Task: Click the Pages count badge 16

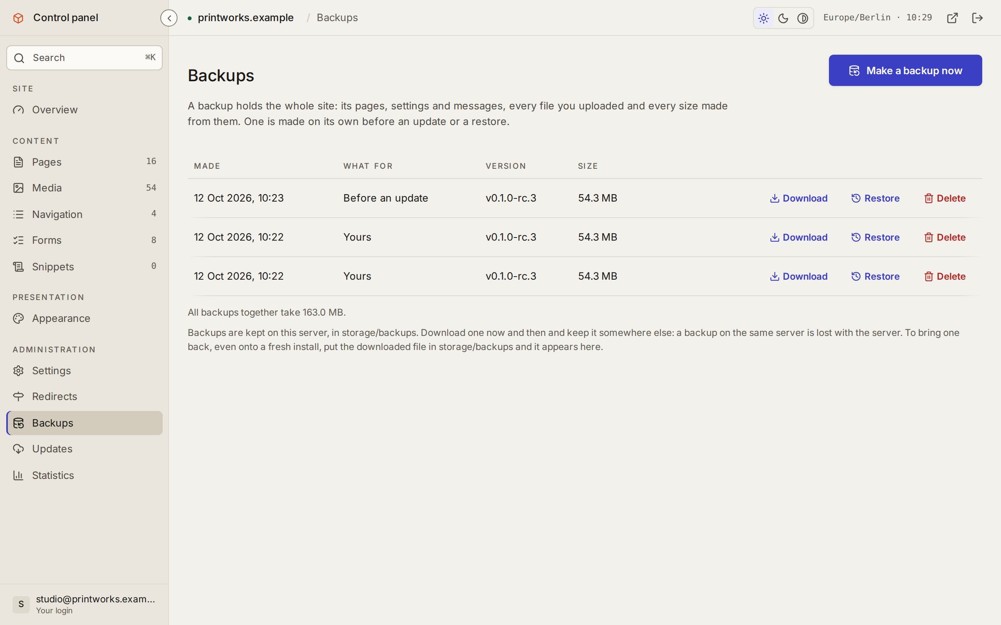Action: [x=151, y=161]
